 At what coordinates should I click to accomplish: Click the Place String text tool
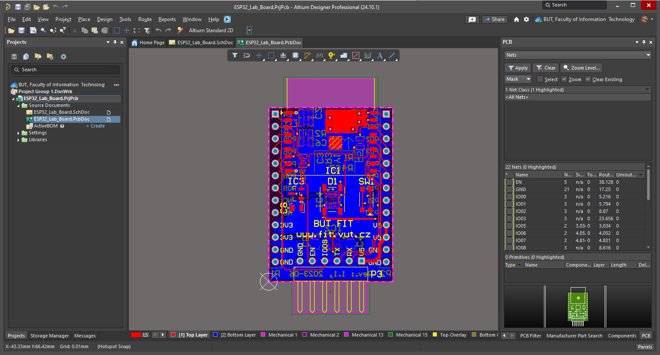[380, 55]
